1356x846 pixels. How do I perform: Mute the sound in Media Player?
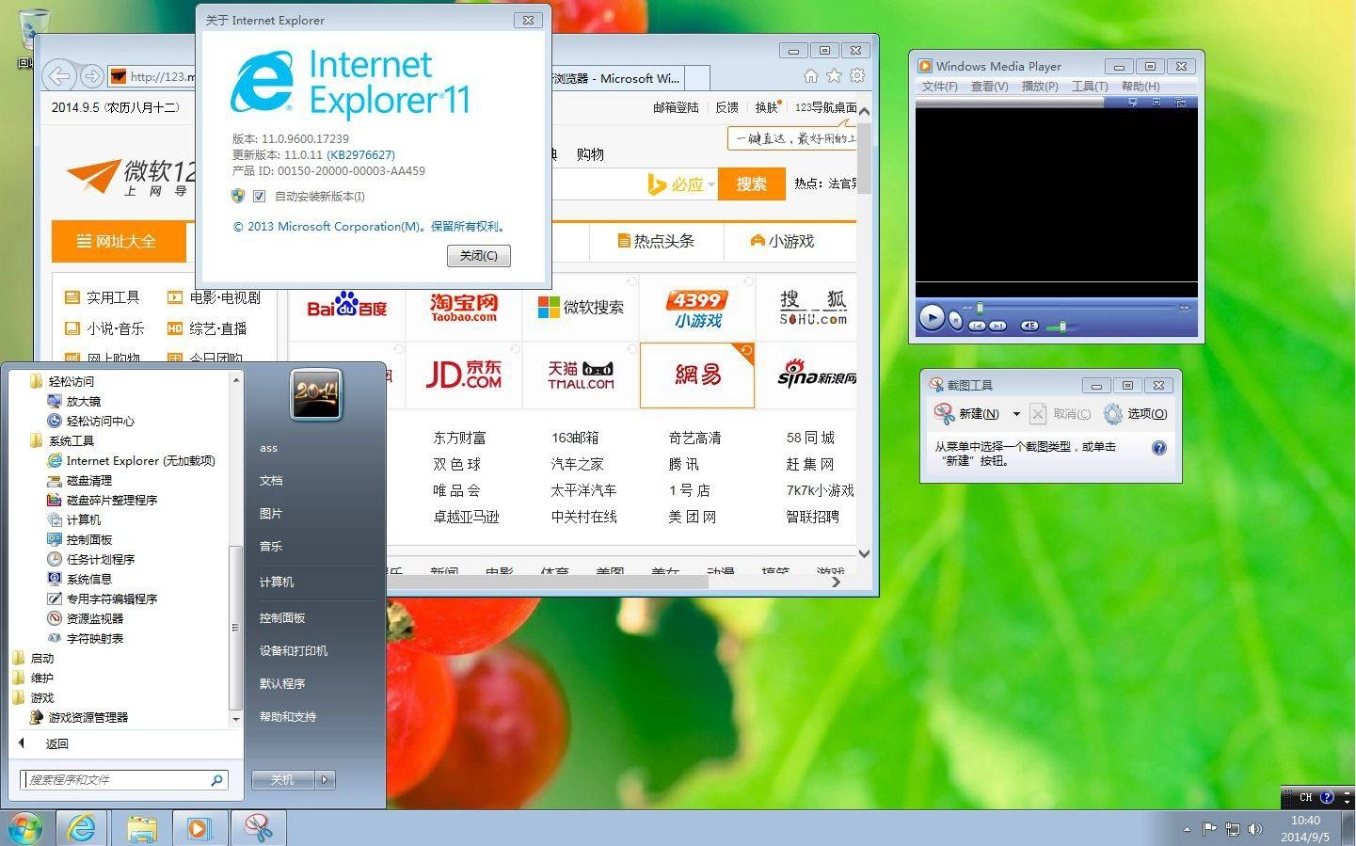(x=1029, y=326)
